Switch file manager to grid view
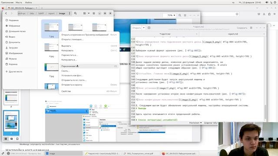278x156 pixels. point(85,13)
